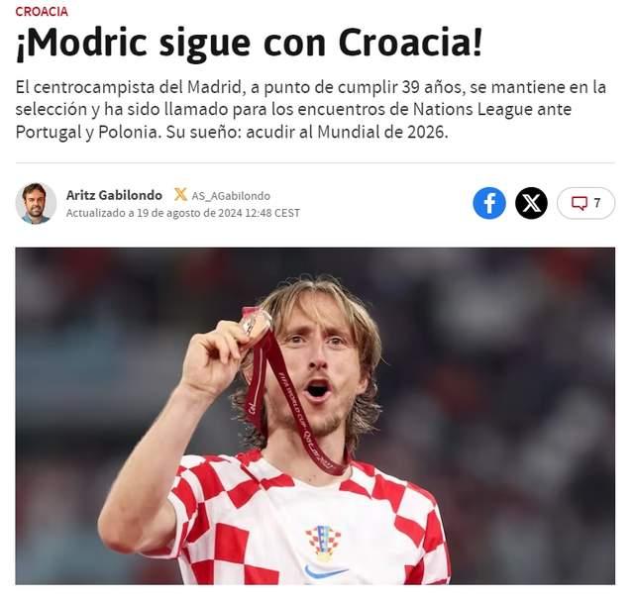The width and height of the screenshot is (634, 601).
Task: Click the Nike swoosh on the jersey
Action: [x=326, y=571]
